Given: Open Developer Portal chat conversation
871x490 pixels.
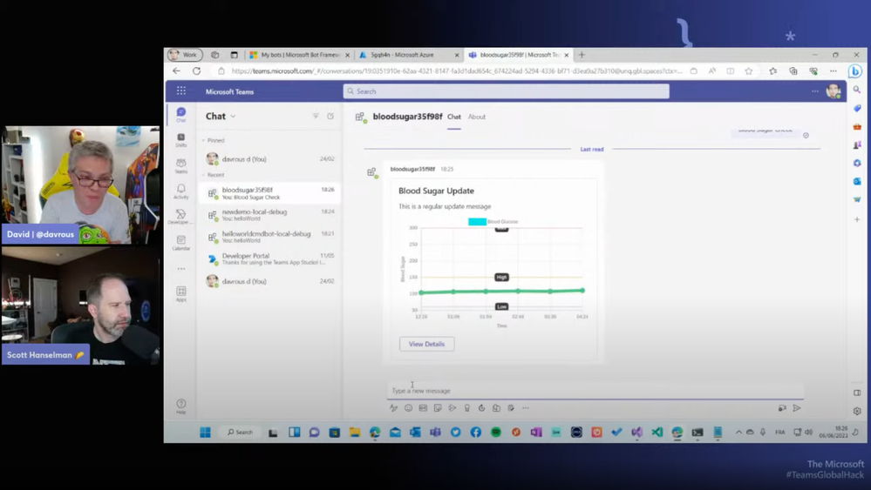Looking at the screenshot, I should pos(270,258).
